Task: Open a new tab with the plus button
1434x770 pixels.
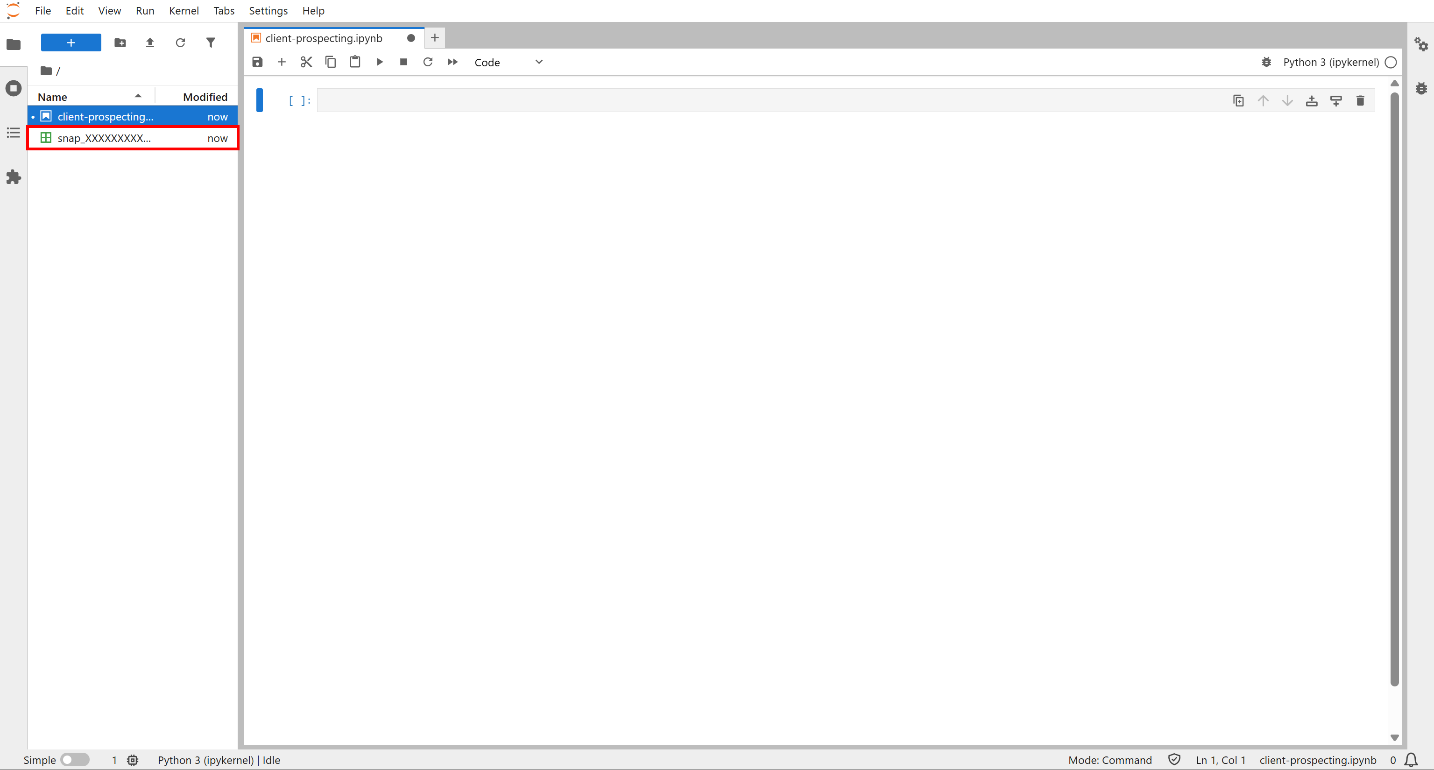Action: [434, 38]
